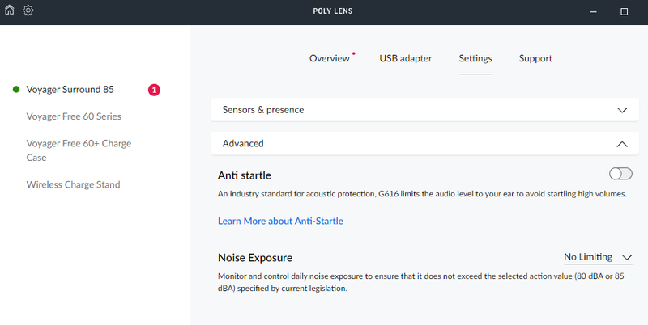Viewport: 648px width, 325px height.
Task: Minimize the Poly Lens window
Action: (x=593, y=11)
